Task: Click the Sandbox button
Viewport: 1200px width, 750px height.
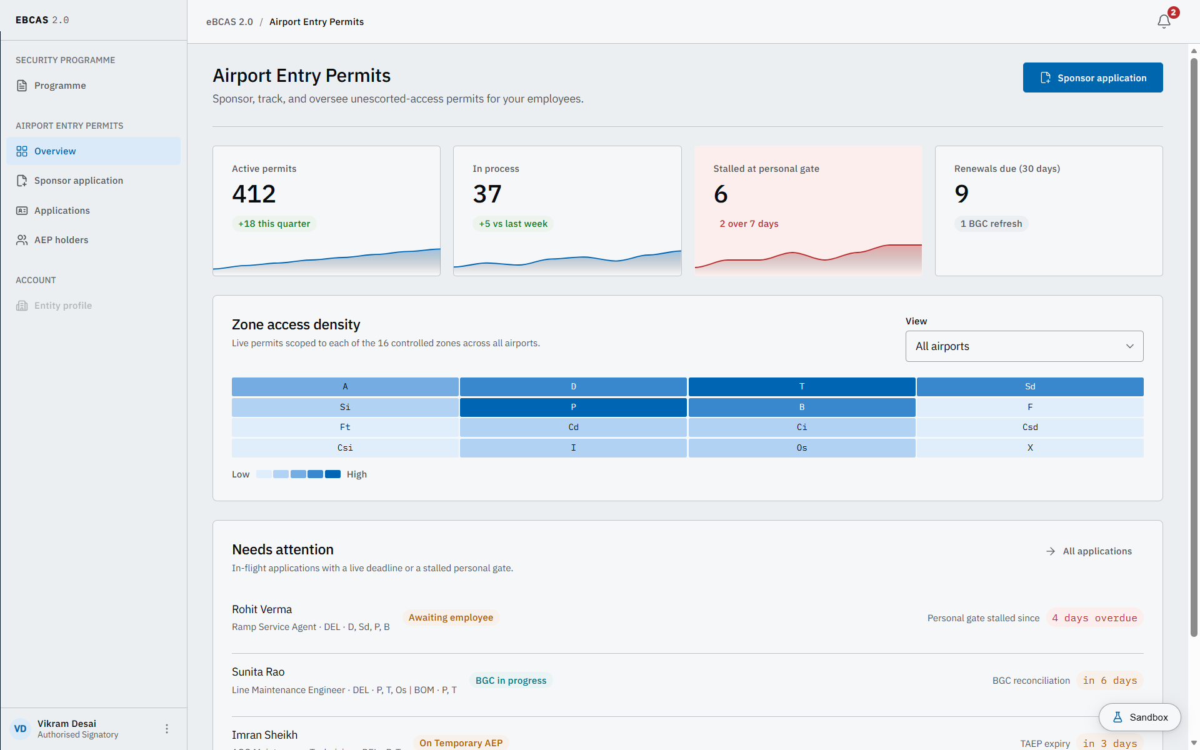Action: click(1139, 717)
